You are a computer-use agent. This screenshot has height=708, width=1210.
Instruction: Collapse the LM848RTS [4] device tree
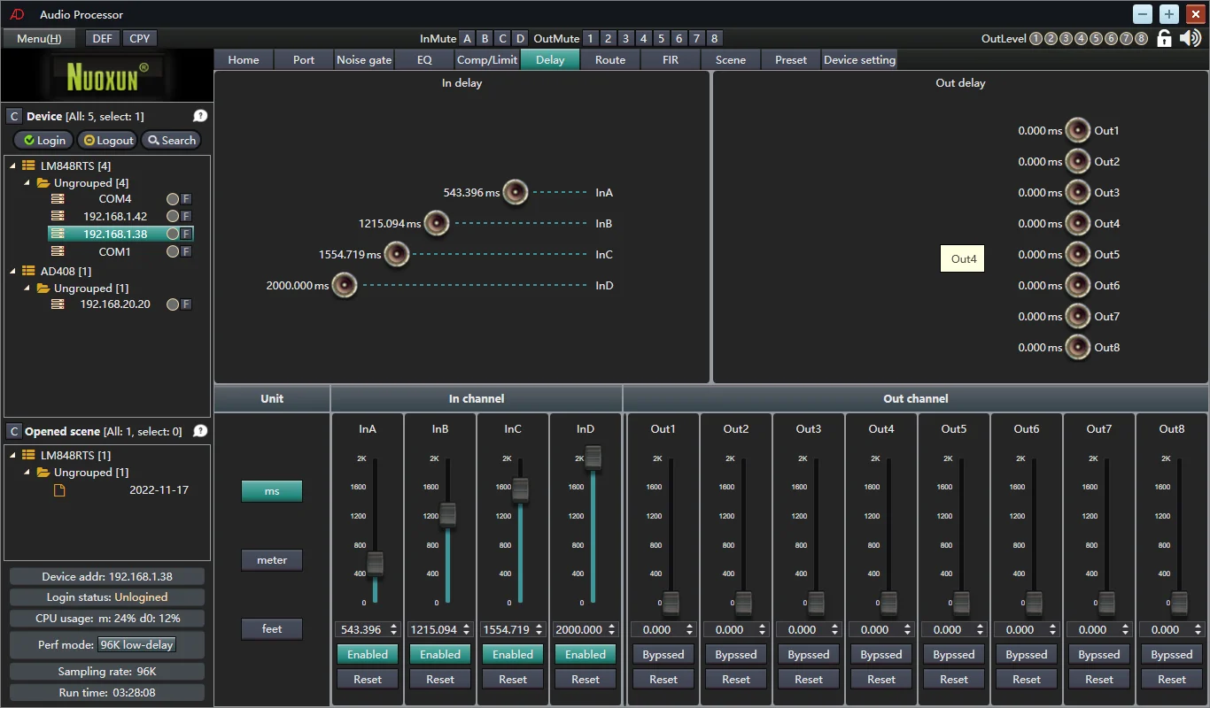coord(13,165)
